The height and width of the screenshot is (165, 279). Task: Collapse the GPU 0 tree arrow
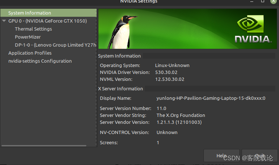[4, 21]
